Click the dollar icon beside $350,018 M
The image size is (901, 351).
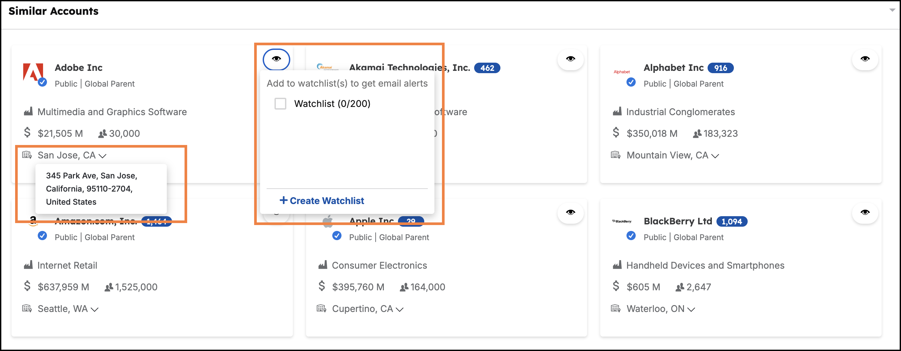pos(616,133)
